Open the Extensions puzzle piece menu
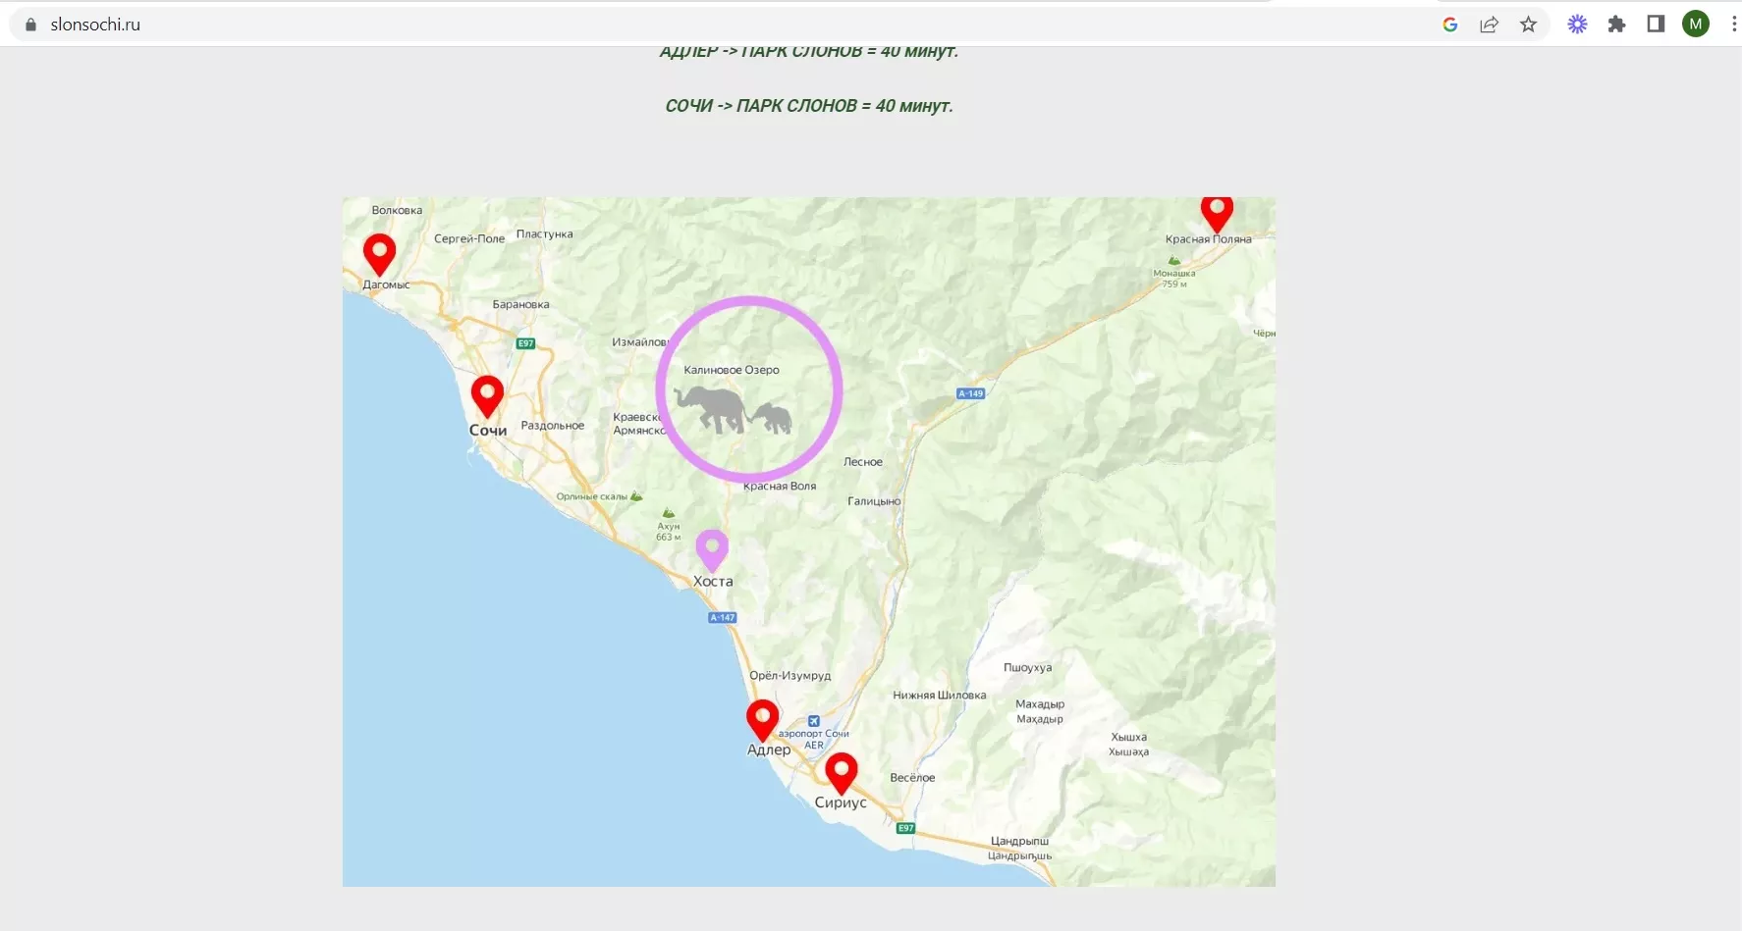The height and width of the screenshot is (931, 1742). pos(1616,25)
